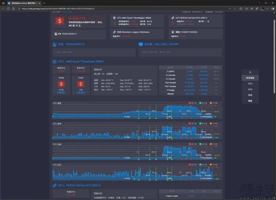Toggle green min legend in CPU power chart
Viewport: 276px width, 200px height.
pyautogui.click(x=203, y=144)
